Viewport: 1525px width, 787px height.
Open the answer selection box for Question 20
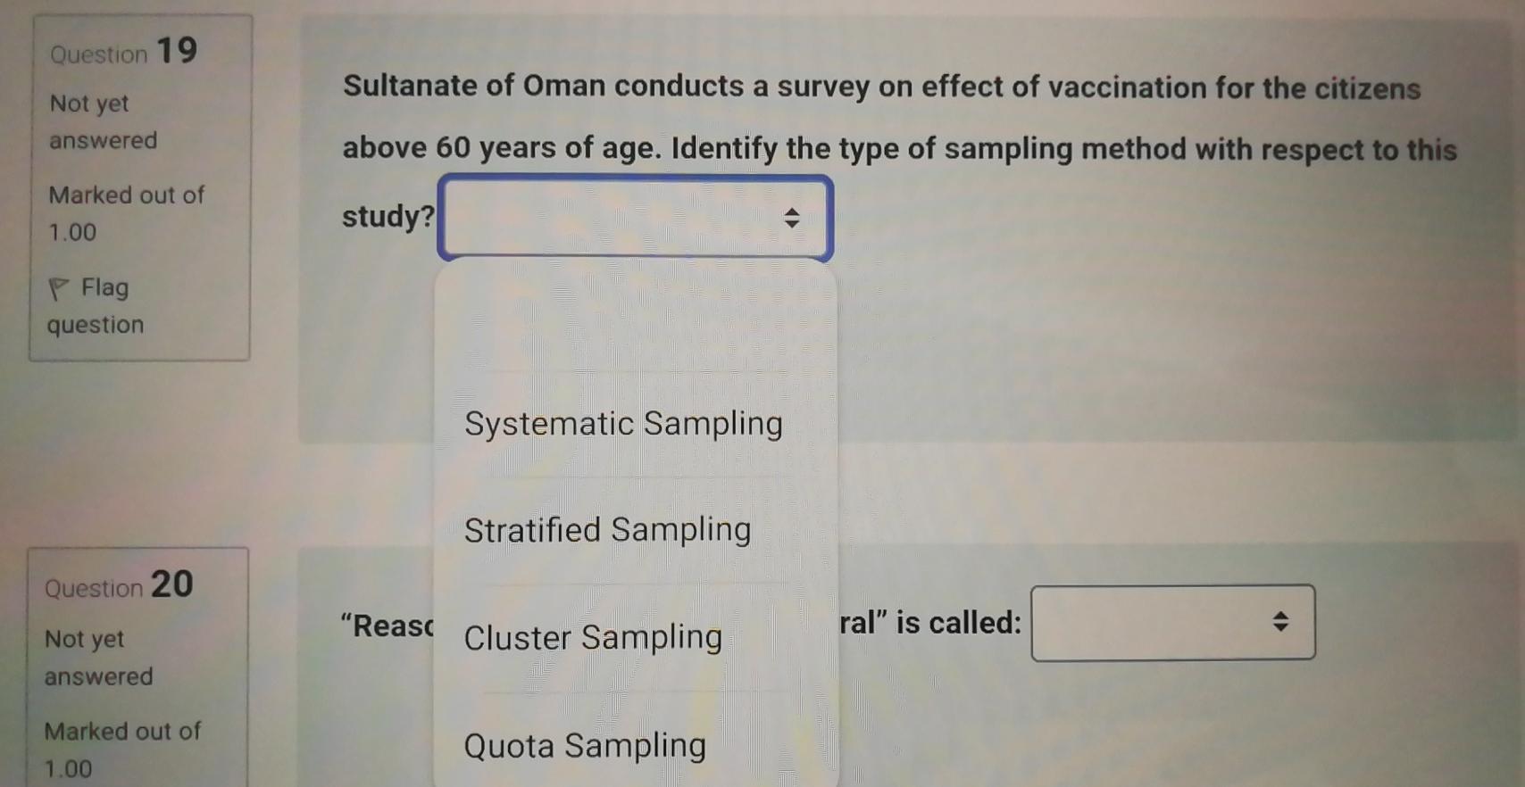pos(1172,623)
